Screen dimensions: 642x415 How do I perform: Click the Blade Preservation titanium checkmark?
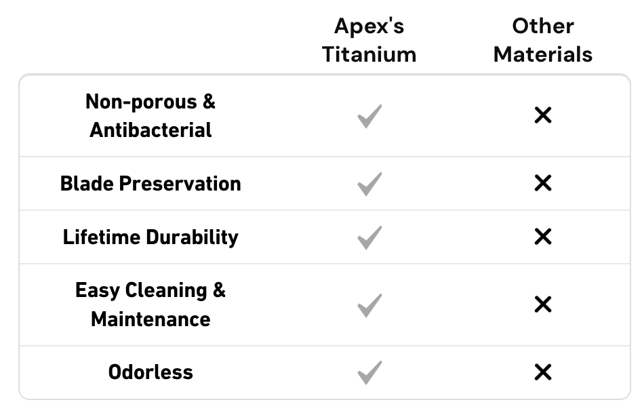pyautogui.click(x=369, y=184)
